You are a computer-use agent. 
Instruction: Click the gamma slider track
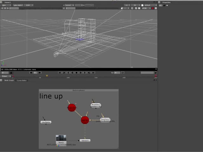click(x=97, y=8)
